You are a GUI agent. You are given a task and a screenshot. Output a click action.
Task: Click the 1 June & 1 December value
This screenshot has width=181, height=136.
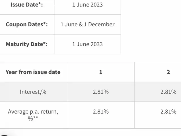[x=87, y=24]
